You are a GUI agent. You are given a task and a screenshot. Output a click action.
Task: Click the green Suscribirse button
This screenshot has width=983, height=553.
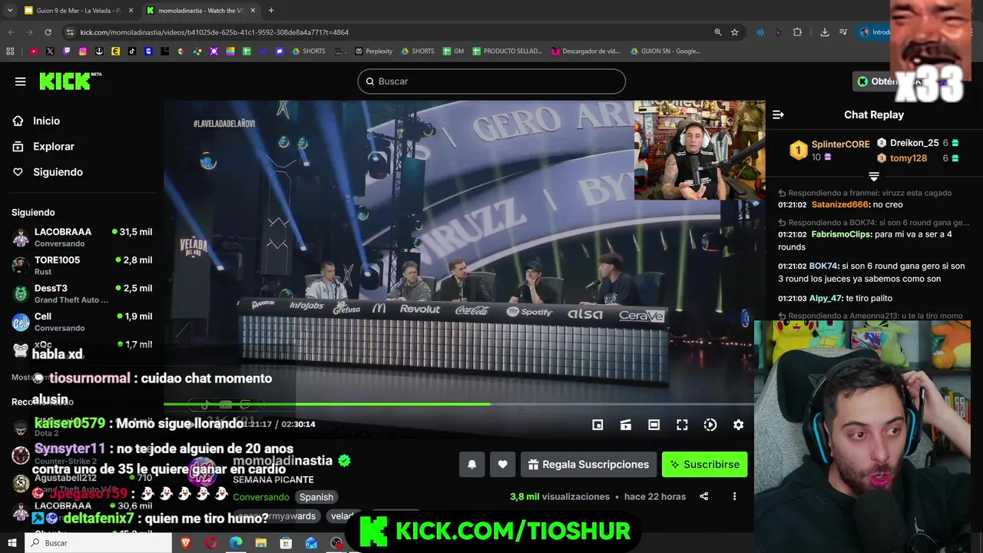(704, 464)
